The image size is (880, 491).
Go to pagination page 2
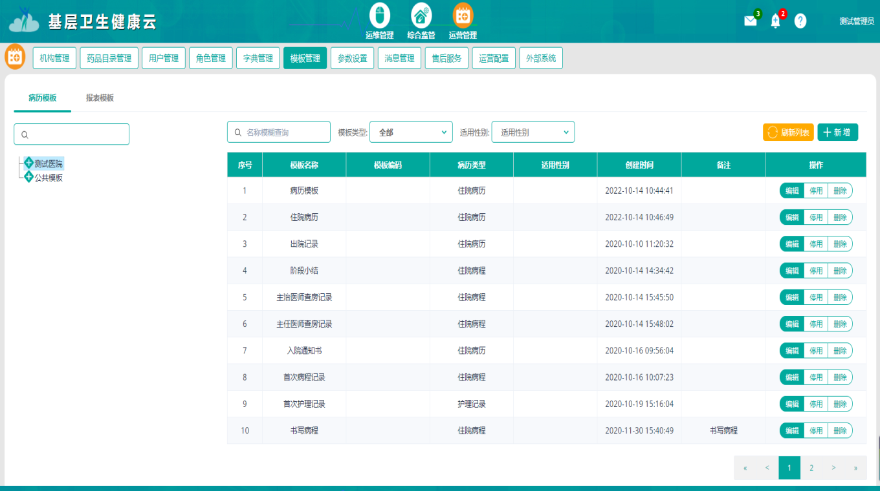tap(811, 468)
